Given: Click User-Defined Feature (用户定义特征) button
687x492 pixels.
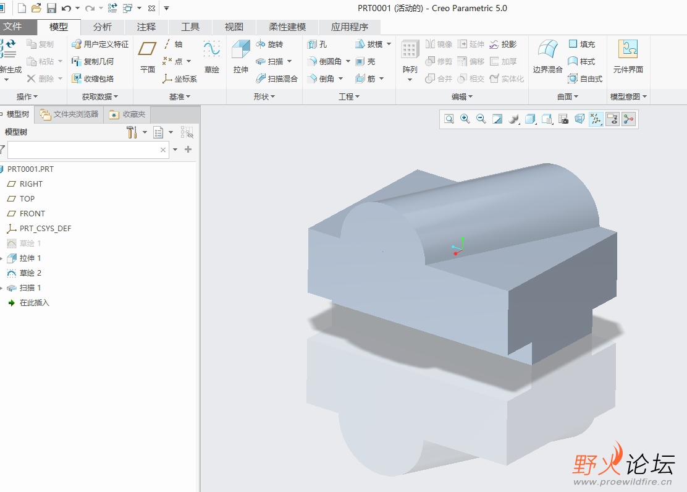Looking at the screenshot, I should coord(100,45).
